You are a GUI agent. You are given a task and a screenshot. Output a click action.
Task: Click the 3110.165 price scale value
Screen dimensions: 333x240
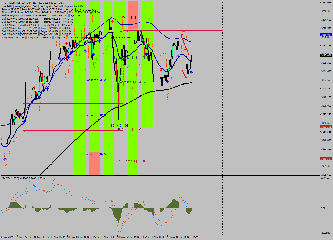[326, 97]
